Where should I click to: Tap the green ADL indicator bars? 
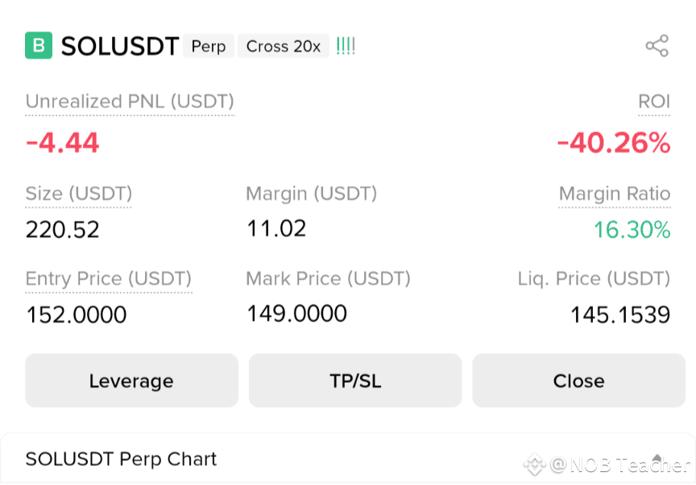click(x=346, y=46)
